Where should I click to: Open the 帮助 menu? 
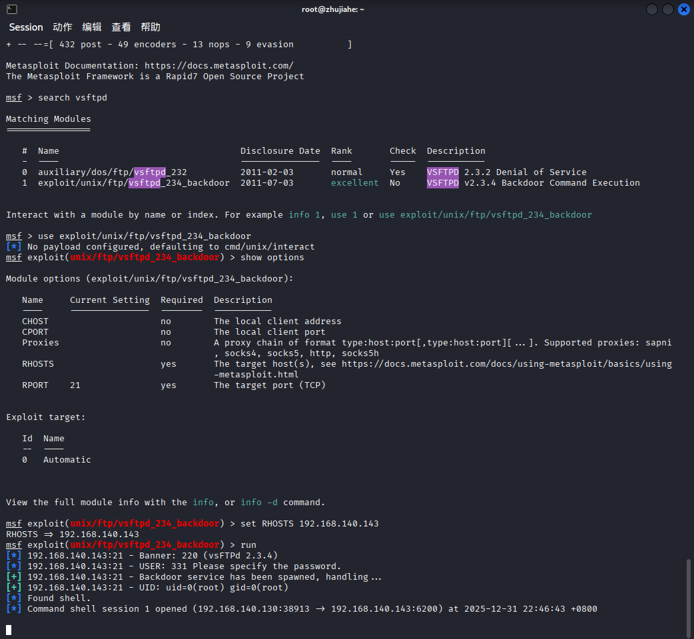click(x=151, y=27)
